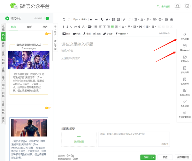
Task: Insert a mini program 小程序
Action: point(108,34)
